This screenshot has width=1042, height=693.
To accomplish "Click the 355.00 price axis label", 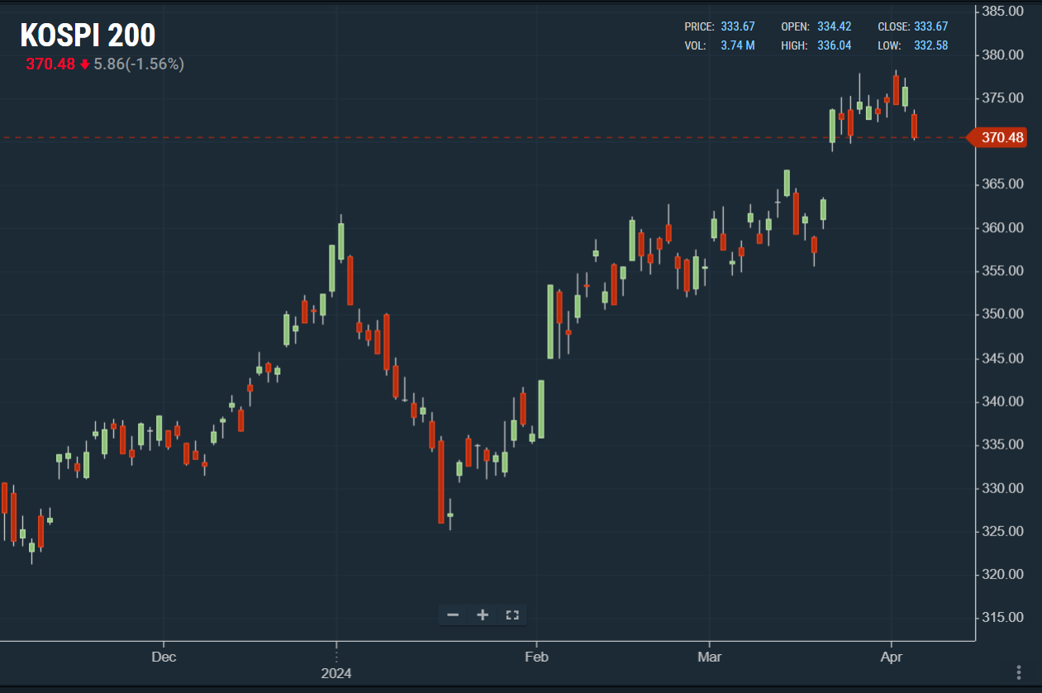I will (1002, 271).
